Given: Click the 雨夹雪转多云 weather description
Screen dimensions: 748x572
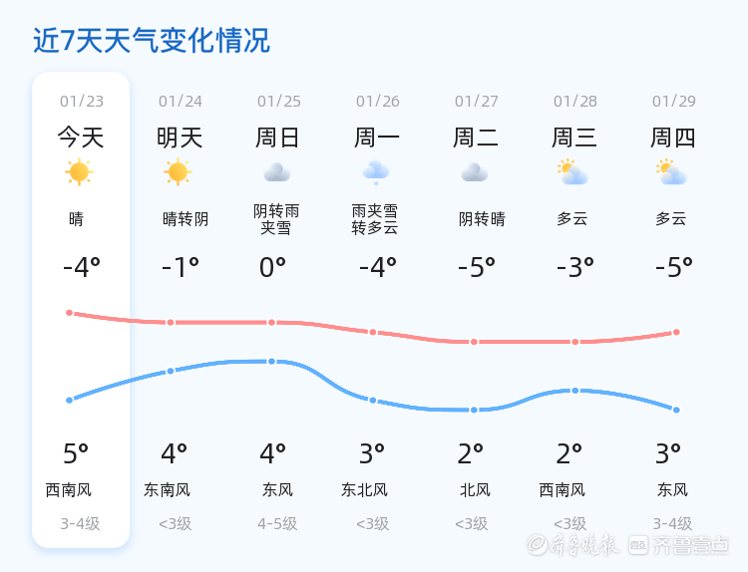Looking at the screenshot, I should click(375, 219).
